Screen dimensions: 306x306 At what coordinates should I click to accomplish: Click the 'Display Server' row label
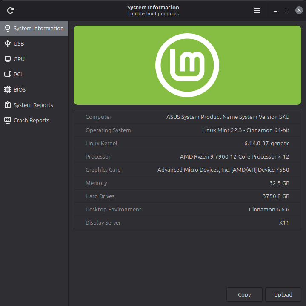pos(103,222)
